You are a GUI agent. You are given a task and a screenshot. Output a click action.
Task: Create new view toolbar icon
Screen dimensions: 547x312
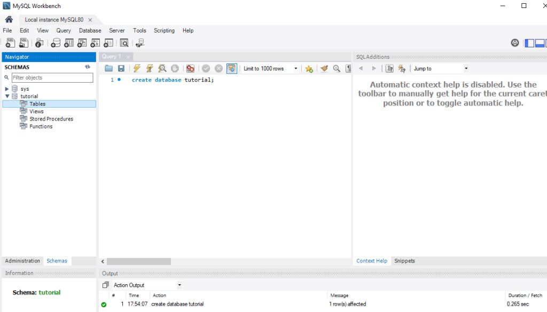pos(82,43)
